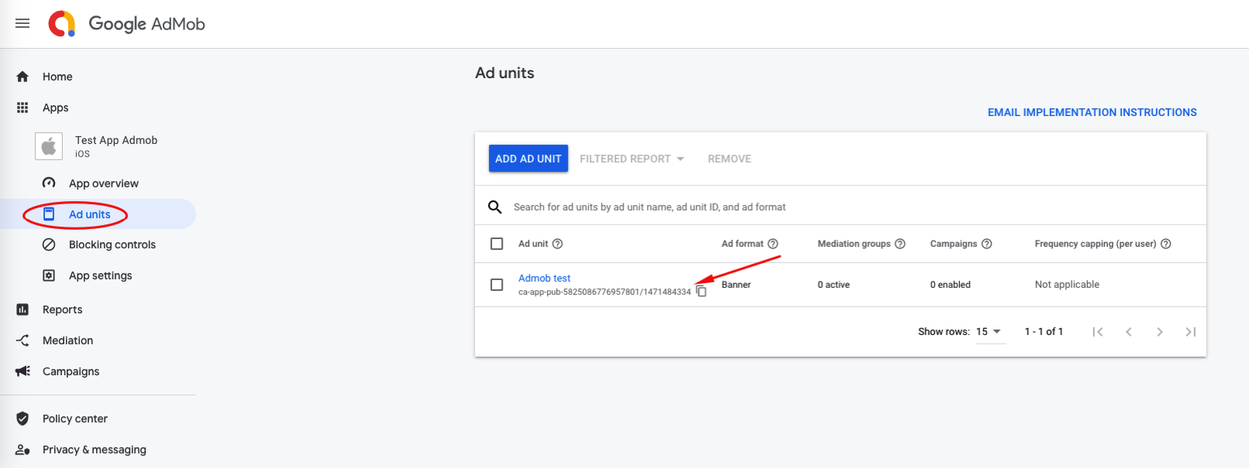Click the App overview gauge icon

tap(49, 183)
